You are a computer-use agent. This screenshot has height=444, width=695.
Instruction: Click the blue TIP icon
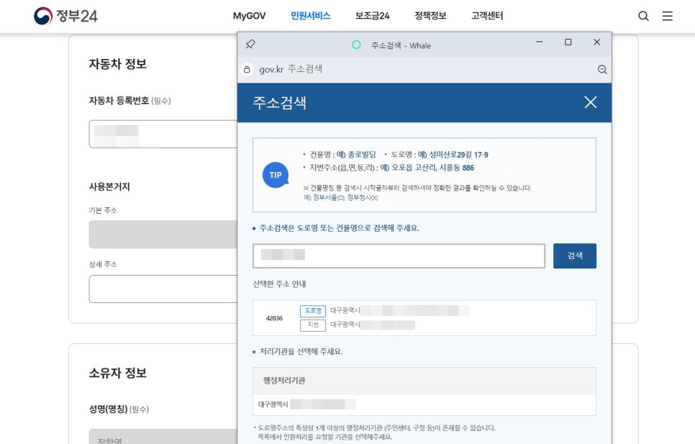(276, 175)
